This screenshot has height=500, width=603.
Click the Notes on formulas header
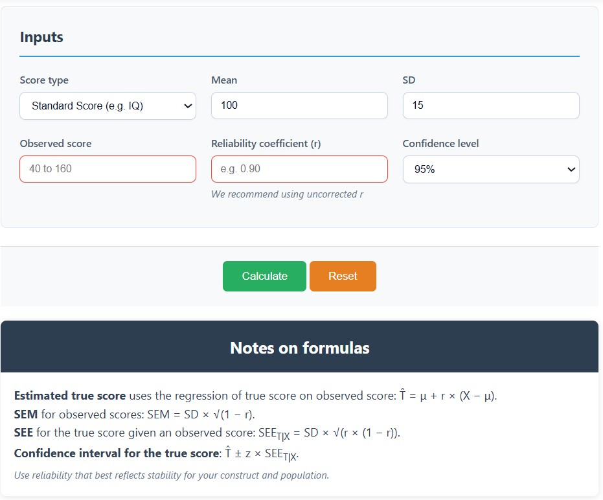coord(301,348)
